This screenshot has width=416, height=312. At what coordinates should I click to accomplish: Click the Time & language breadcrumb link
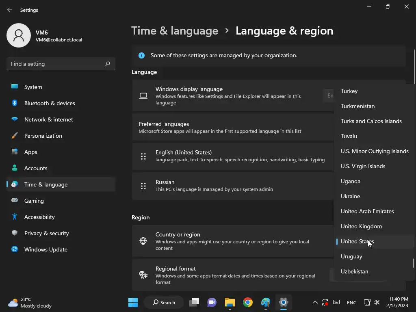(x=175, y=31)
